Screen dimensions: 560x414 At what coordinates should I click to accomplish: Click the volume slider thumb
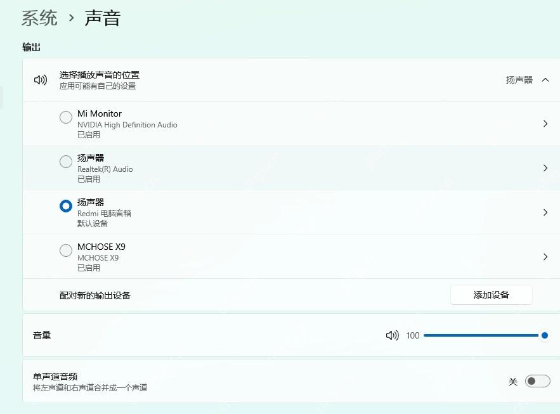pos(545,335)
